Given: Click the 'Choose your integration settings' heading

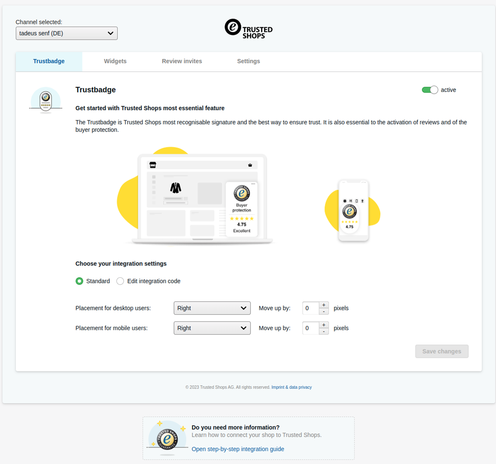Looking at the screenshot, I should pyautogui.click(x=121, y=264).
